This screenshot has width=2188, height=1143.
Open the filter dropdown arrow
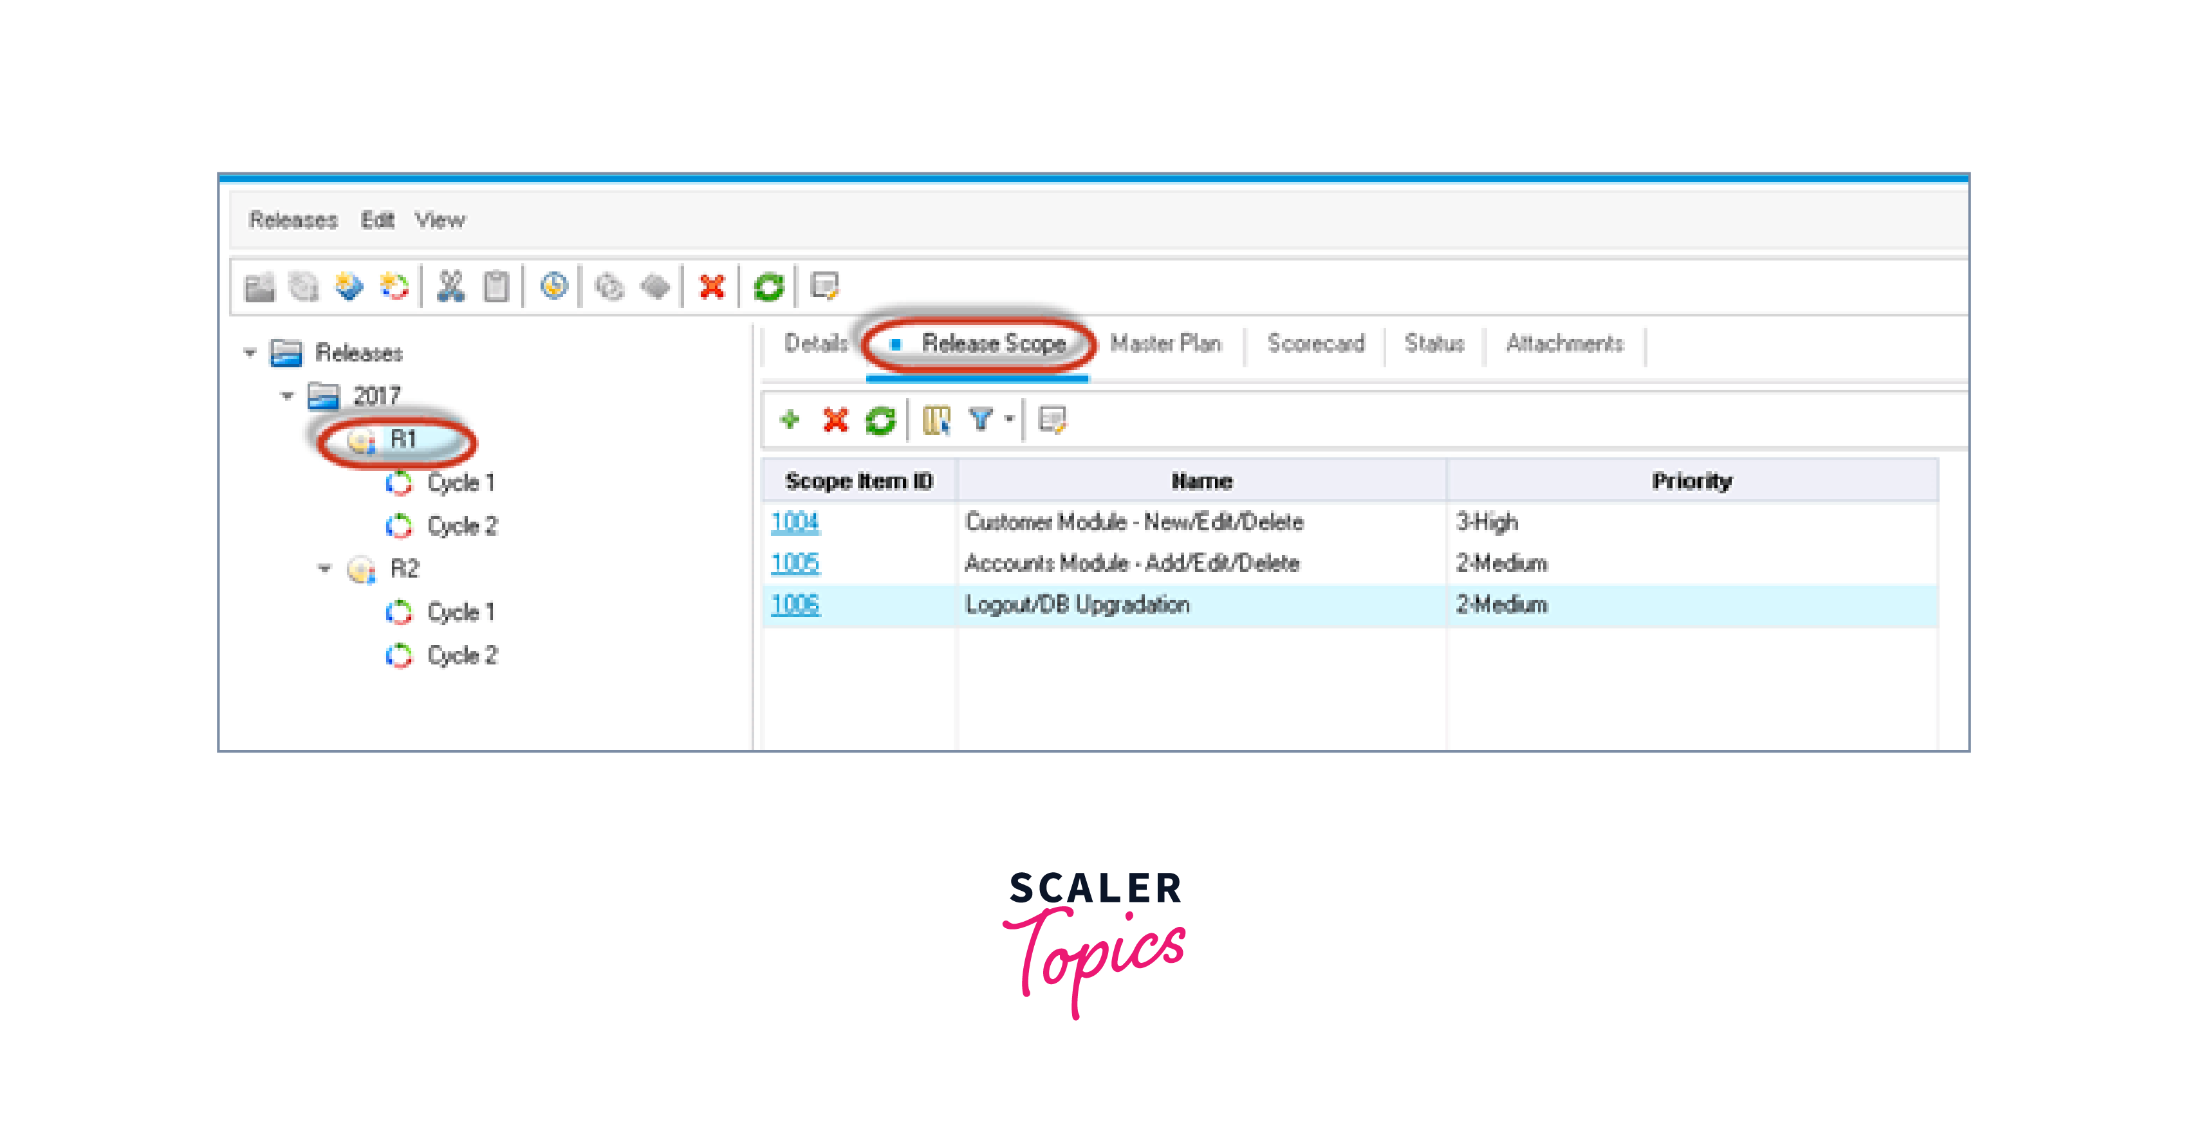tap(1009, 419)
